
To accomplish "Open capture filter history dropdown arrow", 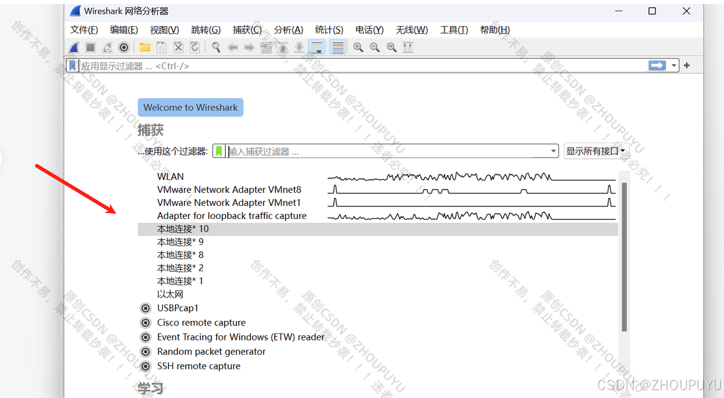I will (553, 151).
